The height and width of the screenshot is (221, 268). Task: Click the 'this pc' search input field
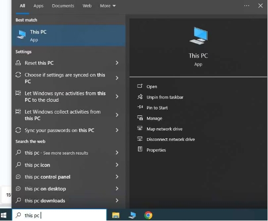59,215
